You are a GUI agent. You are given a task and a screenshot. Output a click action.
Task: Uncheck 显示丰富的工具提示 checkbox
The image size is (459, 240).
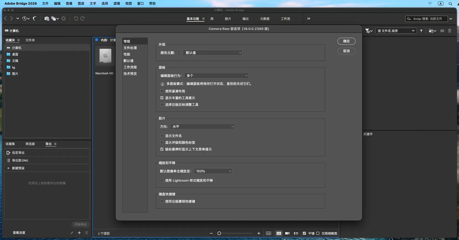point(162,98)
